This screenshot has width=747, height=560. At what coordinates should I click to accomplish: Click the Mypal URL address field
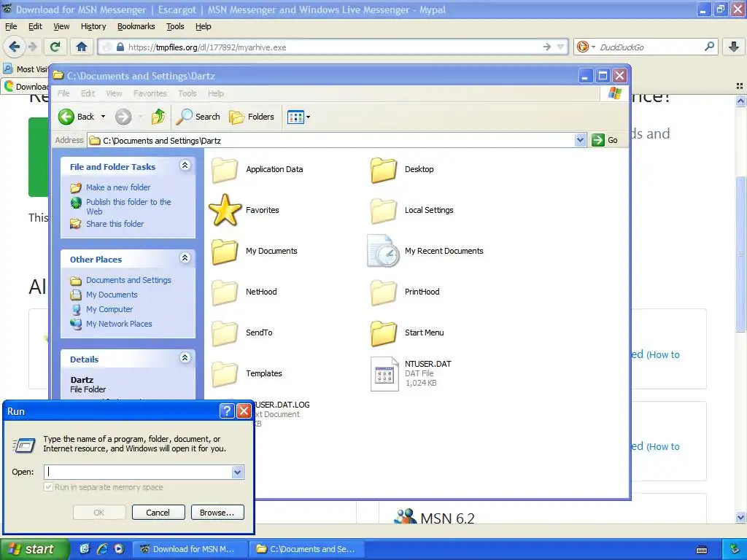[333, 47]
